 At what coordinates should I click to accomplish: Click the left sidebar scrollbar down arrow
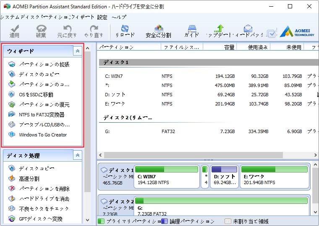point(88,220)
